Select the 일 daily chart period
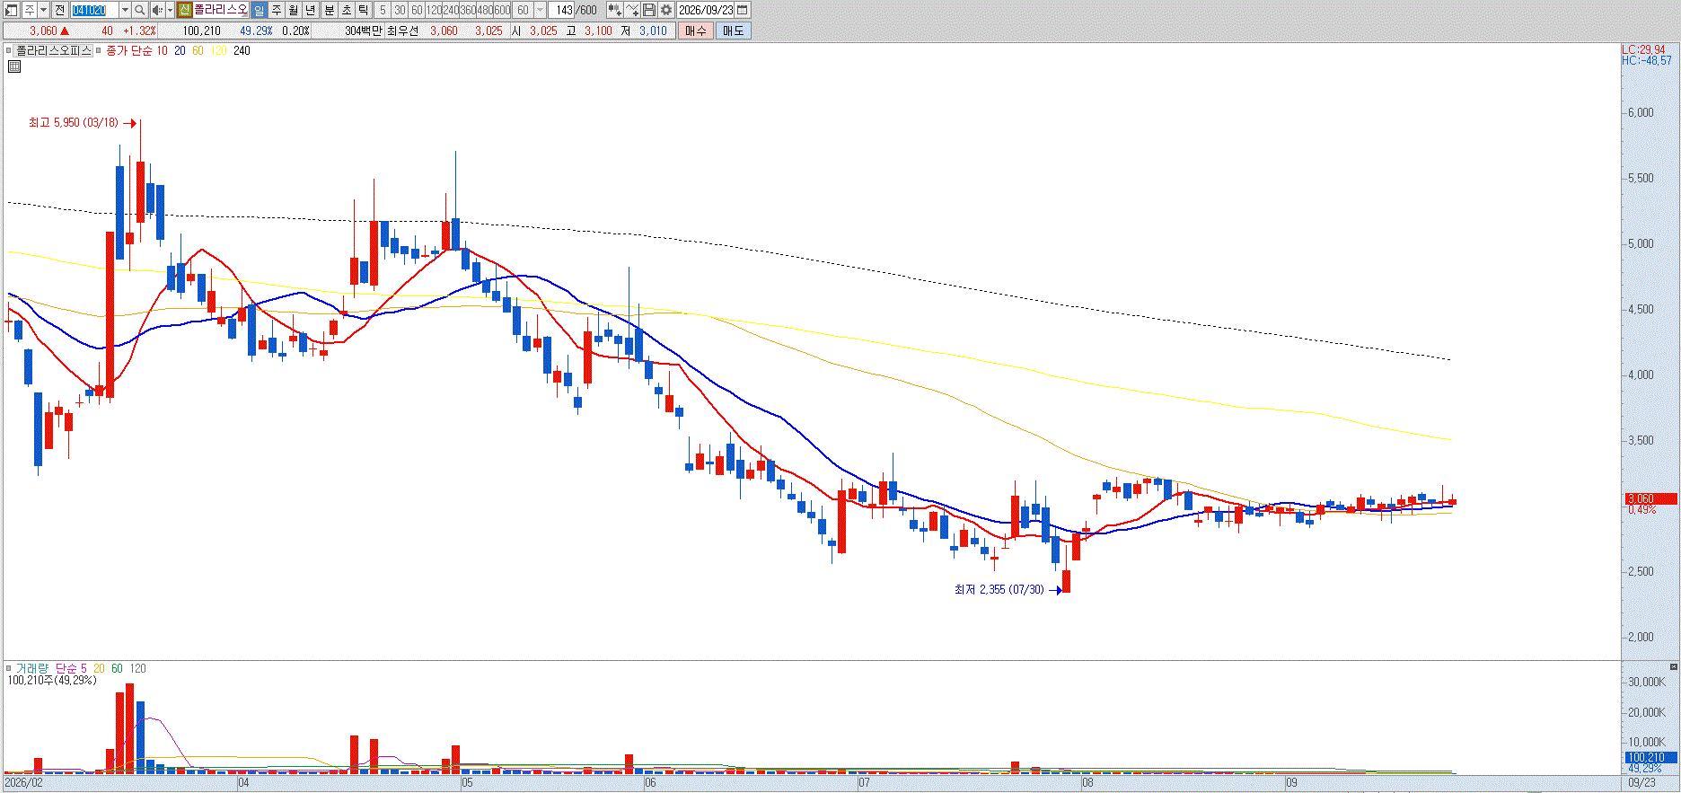The width and height of the screenshot is (1681, 793). pyautogui.click(x=259, y=10)
